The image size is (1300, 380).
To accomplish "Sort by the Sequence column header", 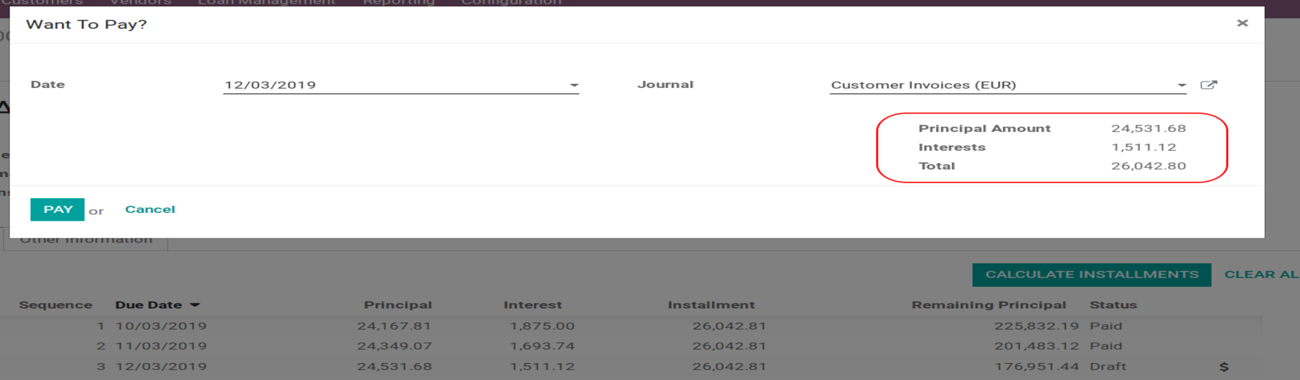I will point(56,305).
